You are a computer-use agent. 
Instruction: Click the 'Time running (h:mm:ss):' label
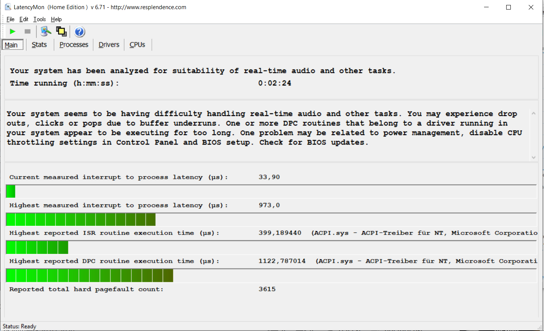point(65,83)
